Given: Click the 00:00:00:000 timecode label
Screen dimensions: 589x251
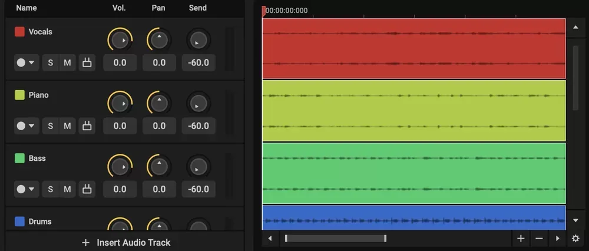Looking at the screenshot, I should 287,11.
